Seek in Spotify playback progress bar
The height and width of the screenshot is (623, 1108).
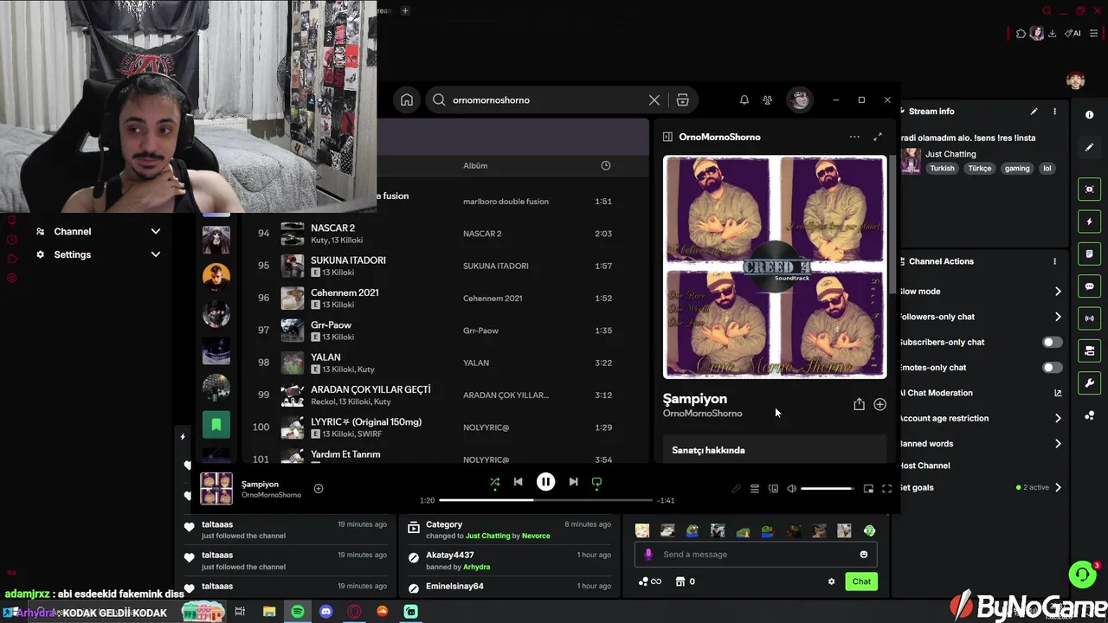(x=545, y=500)
